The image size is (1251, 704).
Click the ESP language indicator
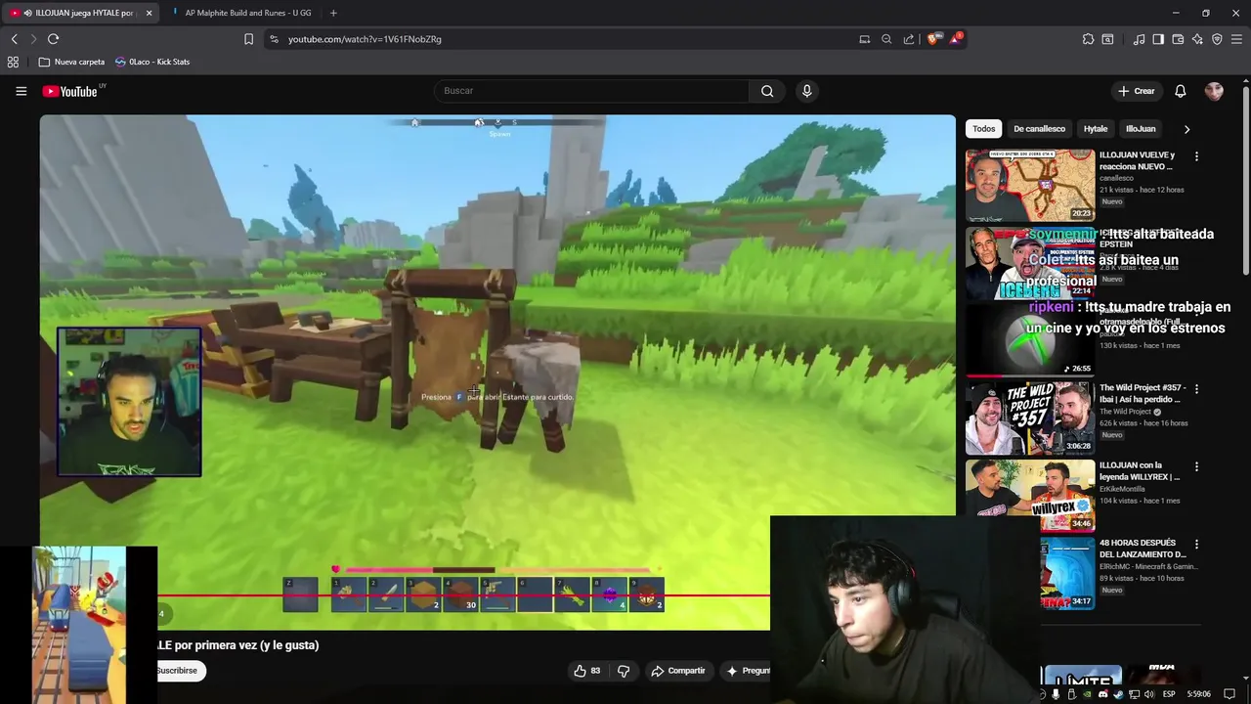point(1169,694)
